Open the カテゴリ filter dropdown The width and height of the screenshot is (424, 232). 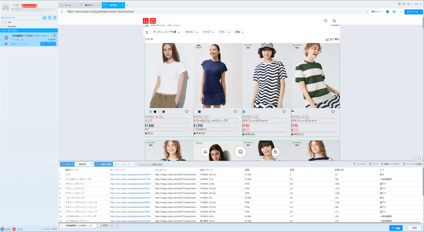tap(191, 32)
